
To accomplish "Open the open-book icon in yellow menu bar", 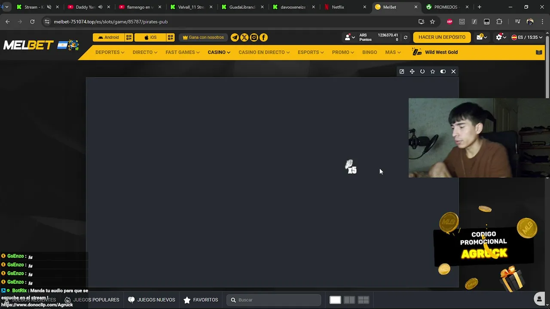I will click(x=539, y=52).
